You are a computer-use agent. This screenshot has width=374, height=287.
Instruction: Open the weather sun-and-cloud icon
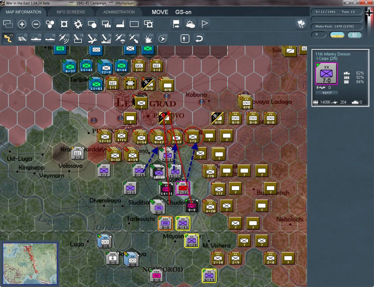(190, 24)
